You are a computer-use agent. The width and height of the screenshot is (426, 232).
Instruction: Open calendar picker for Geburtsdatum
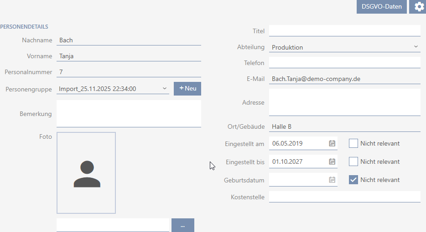(332, 180)
